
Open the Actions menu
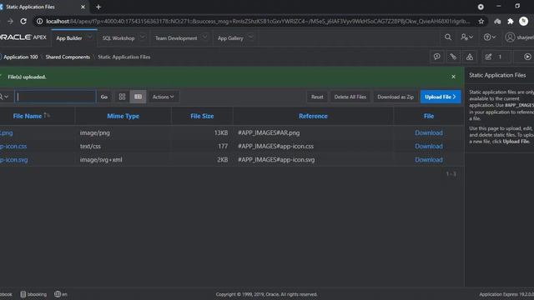coord(164,97)
